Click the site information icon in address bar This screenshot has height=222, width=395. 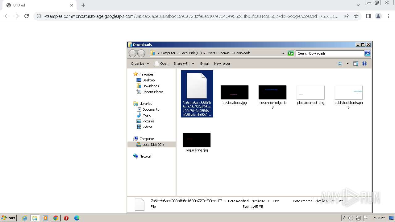[39, 16]
